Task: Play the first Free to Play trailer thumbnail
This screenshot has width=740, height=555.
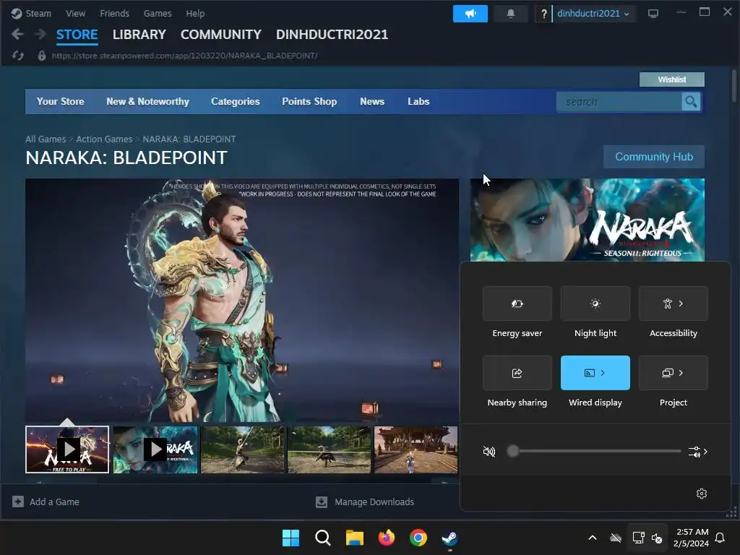Action: tap(67, 449)
